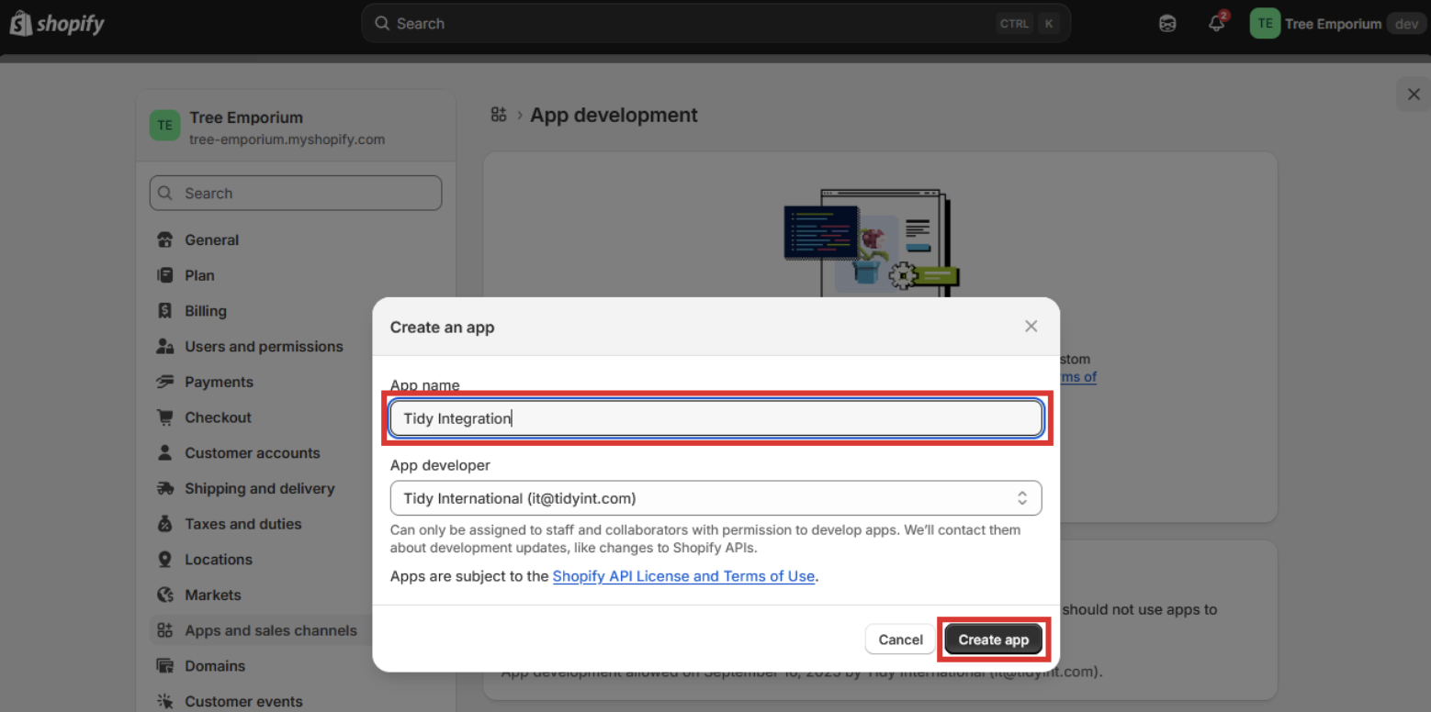Close the Create an app dialog
The width and height of the screenshot is (1431, 712).
(1031, 327)
